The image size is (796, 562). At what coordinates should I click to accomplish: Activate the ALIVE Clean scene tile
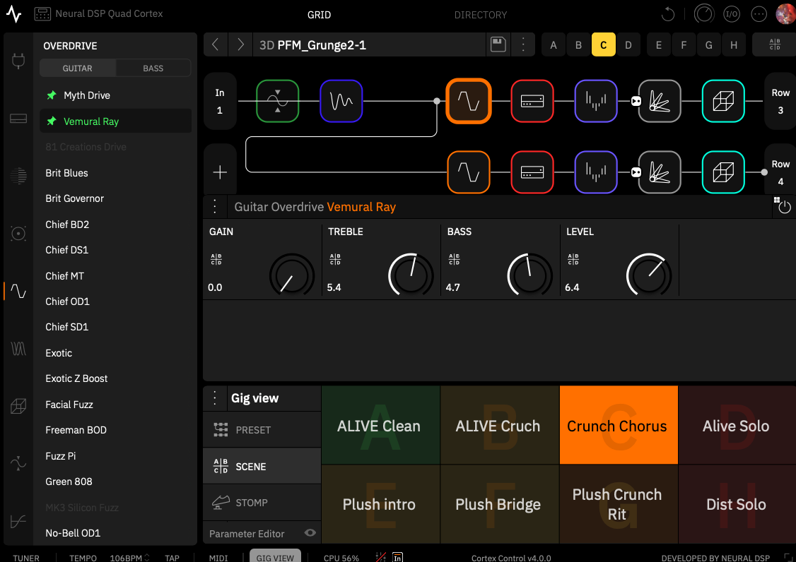click(380, 425)
